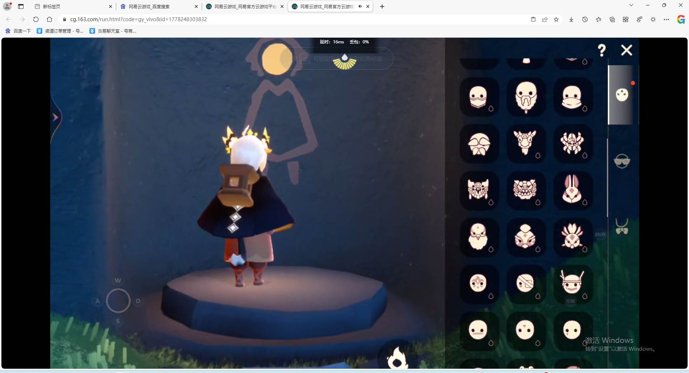Select the long mustache and beard mask
Viewport: 689px width, 373px height.
pos(526,97)
